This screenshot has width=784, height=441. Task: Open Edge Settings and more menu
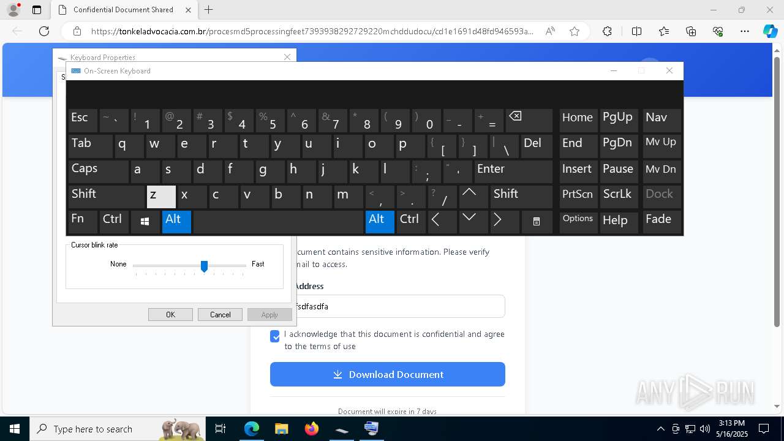(745, 31)
